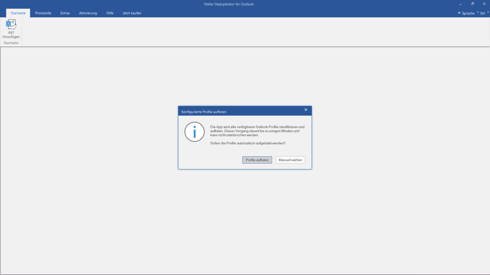Expand the Sprache dropdown
Image resolution: width=490 pixels, height=275 pixels.
coord(470,13)
